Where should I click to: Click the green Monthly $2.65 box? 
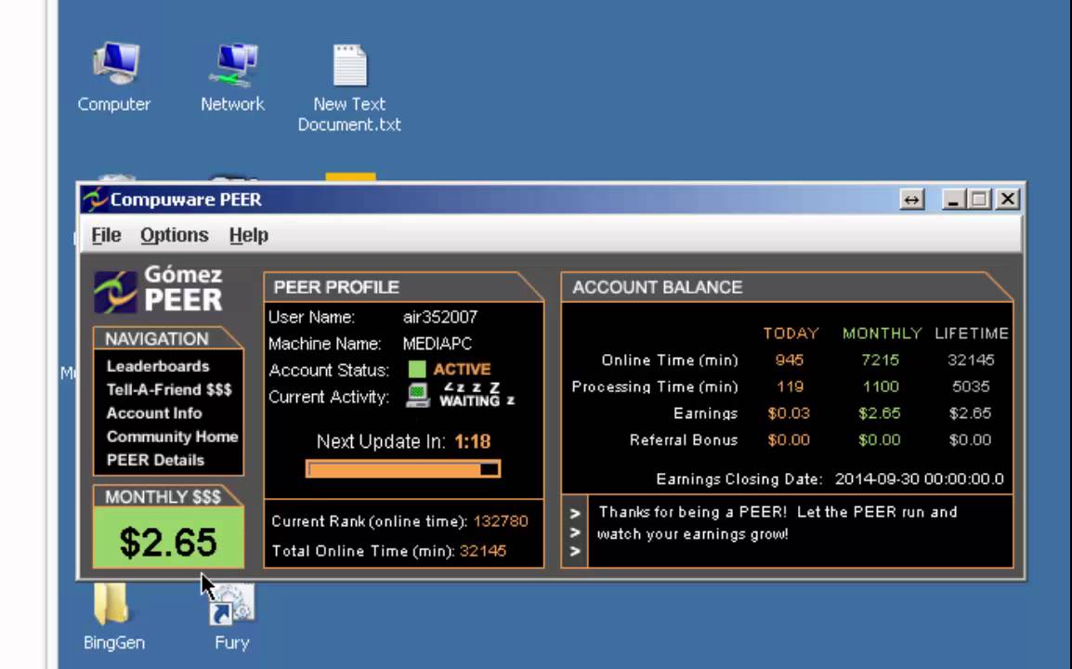pyautogui.click(x=168, y=538)
